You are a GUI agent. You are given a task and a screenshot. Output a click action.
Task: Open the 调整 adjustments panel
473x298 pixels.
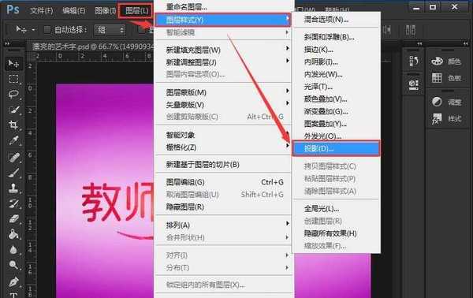[x=446, y=102]
